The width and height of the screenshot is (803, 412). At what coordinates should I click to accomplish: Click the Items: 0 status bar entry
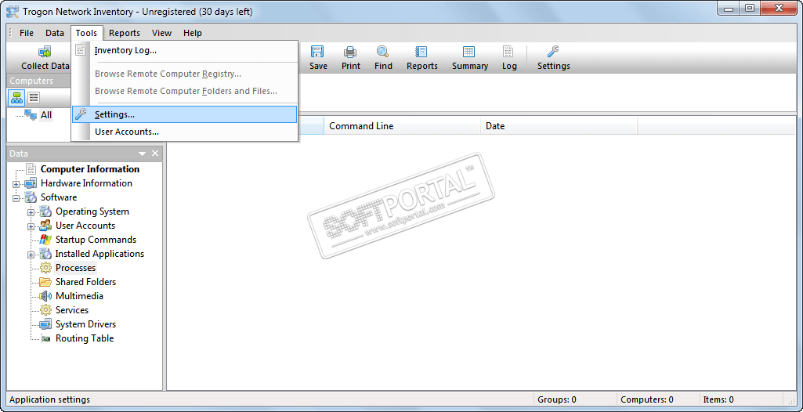click(718, 399)
